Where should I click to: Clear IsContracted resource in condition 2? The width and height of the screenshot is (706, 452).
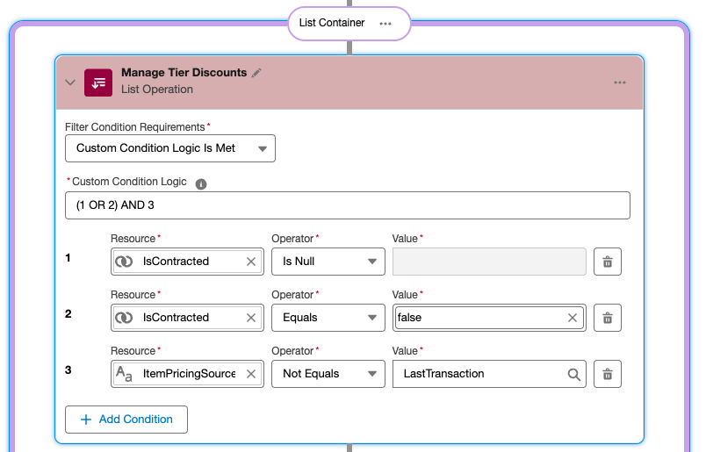(x=250, y=318)
